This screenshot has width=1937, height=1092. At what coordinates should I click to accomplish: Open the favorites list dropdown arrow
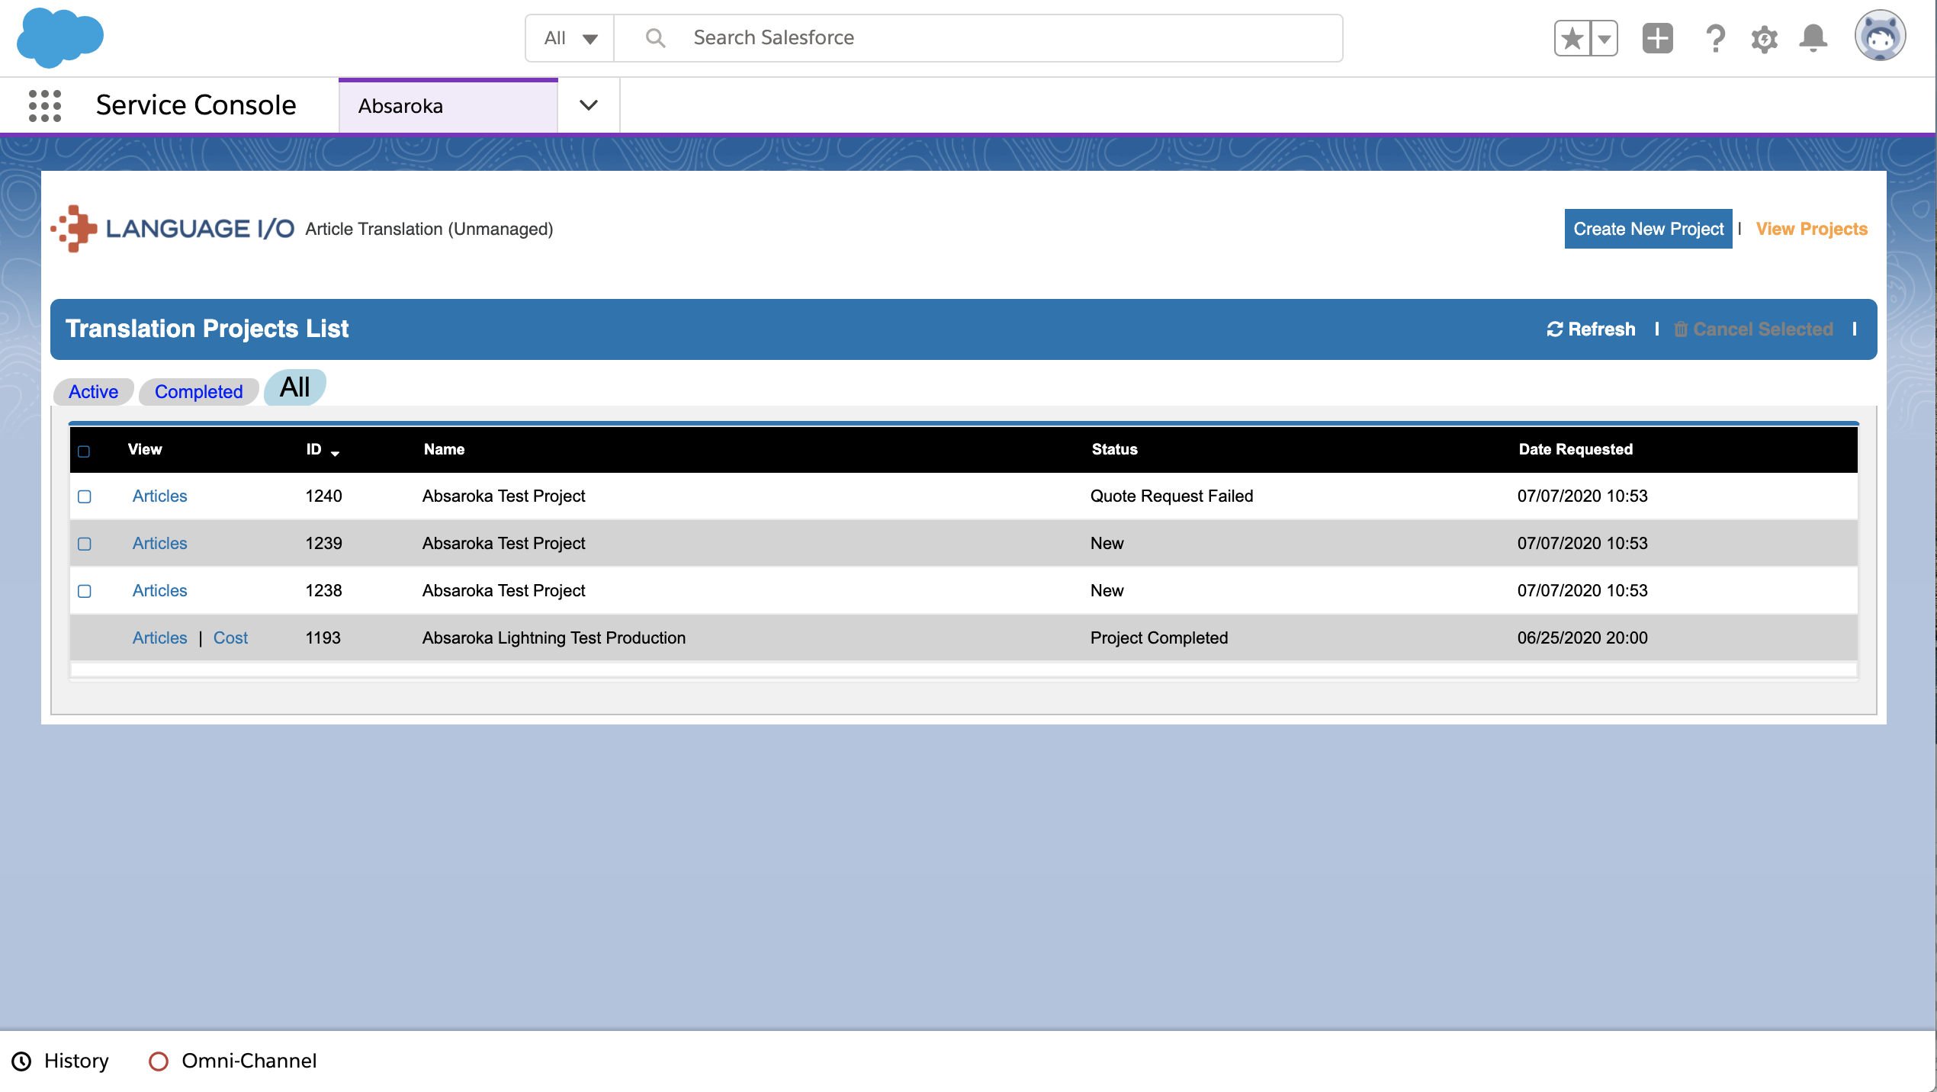pos(1605,38)
